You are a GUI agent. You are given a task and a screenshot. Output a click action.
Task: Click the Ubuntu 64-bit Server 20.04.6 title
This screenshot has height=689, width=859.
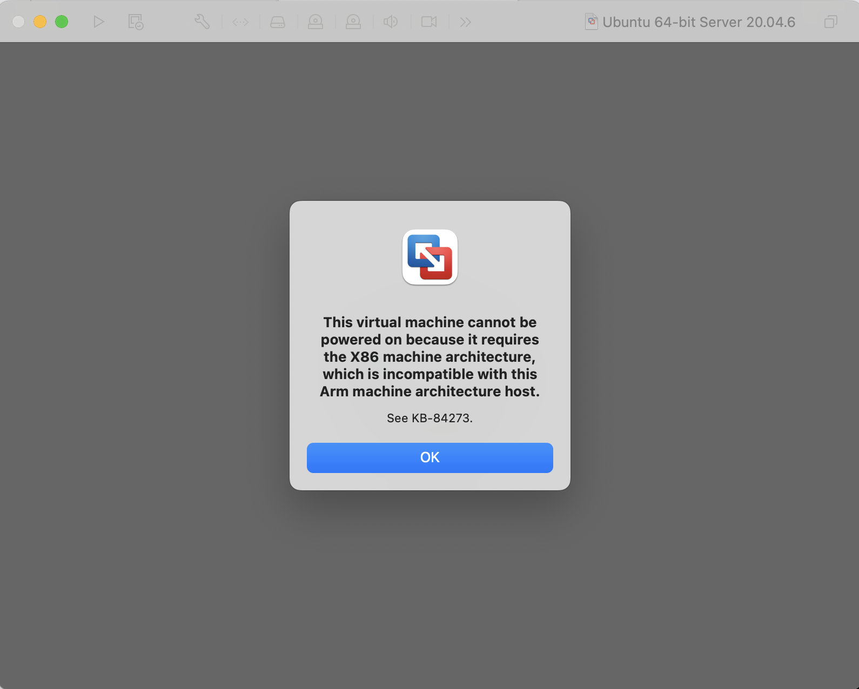[x=699, y=22]
